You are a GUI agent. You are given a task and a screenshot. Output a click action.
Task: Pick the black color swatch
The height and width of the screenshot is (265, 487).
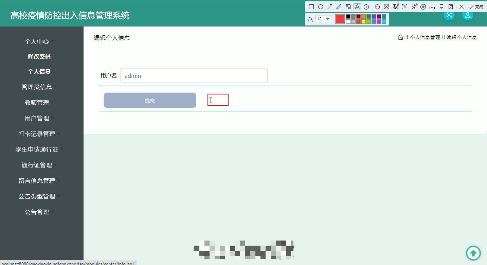[x=348, y=16]
